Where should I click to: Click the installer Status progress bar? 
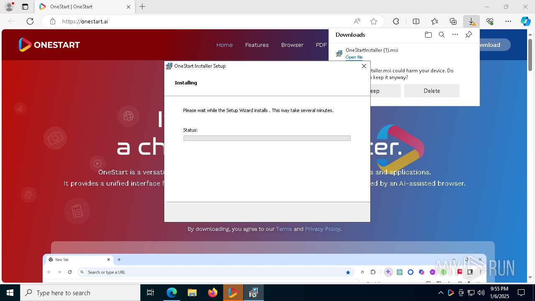[267, 138]
